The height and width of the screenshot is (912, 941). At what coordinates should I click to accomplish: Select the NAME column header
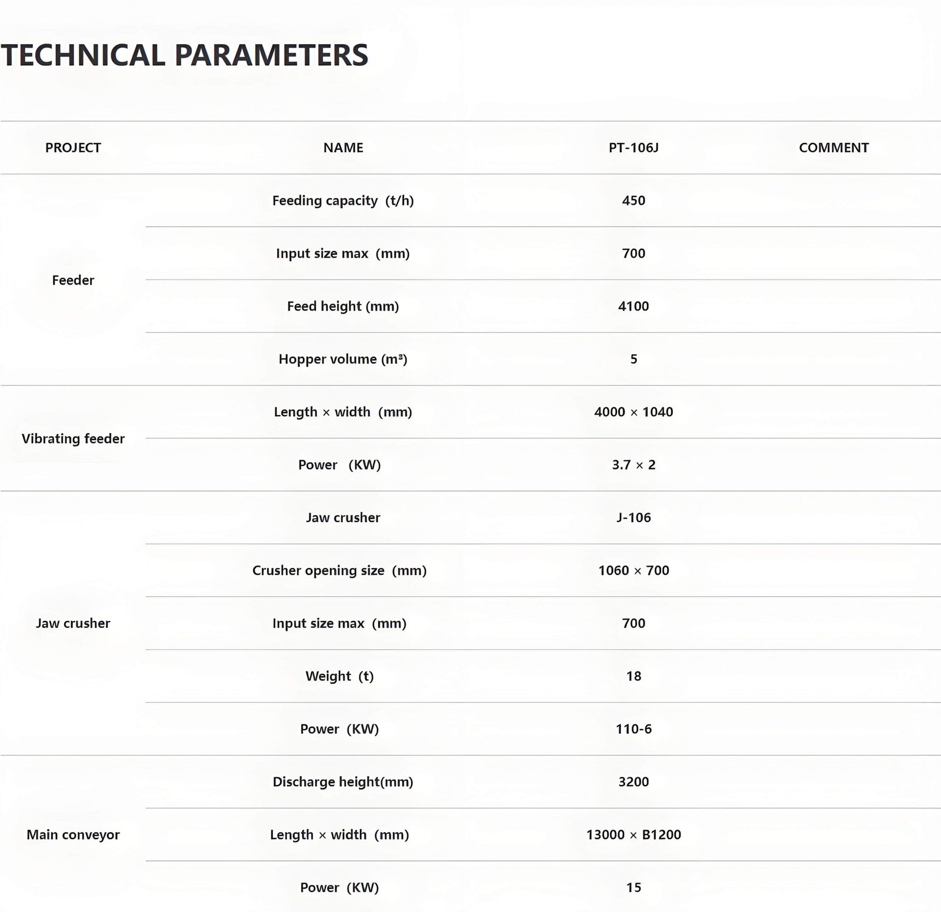(343, 148)
